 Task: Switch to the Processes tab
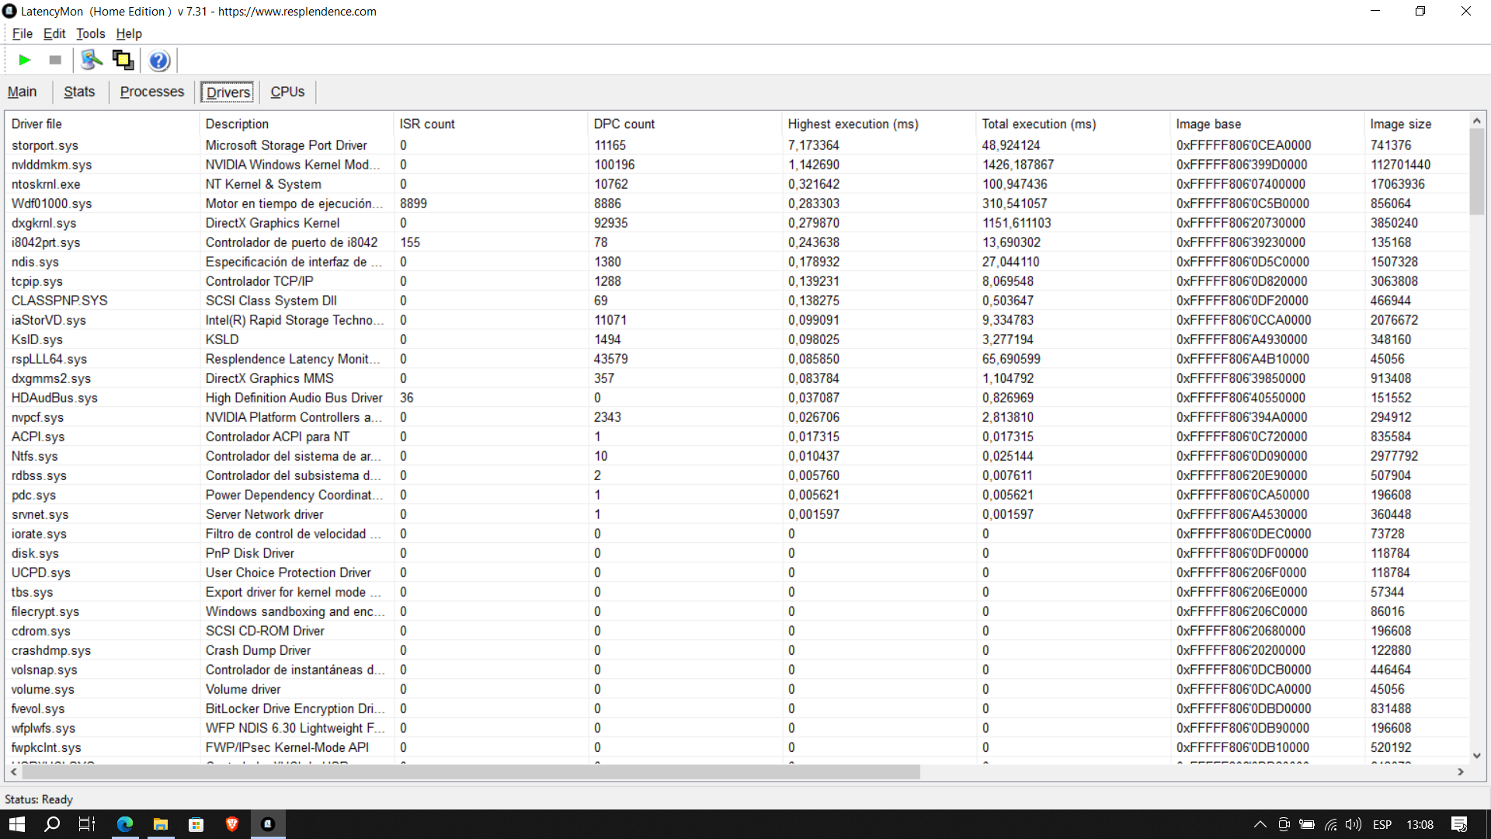click(x=152, y=92)
